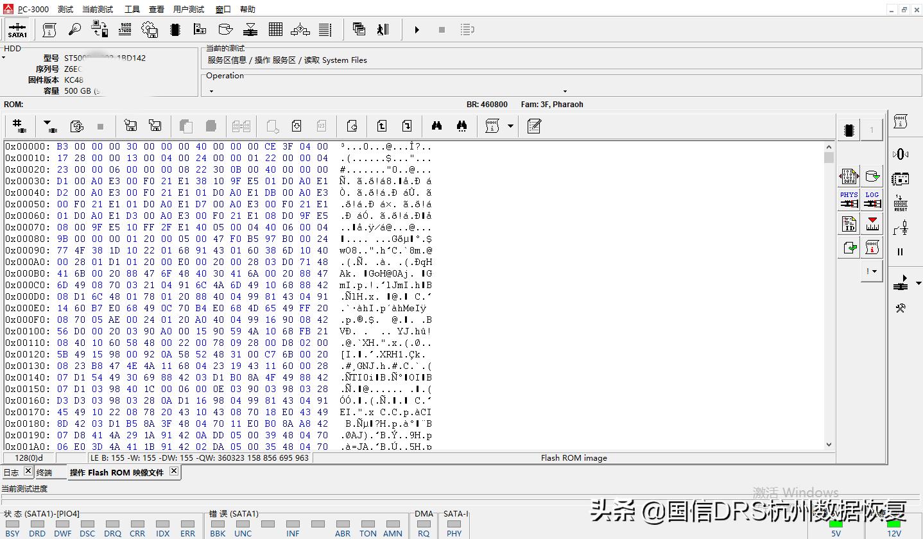Viewport: 923px width, 539px height.
Task: Click the utility grid icon in top toolbar
Action: [275, 29]
